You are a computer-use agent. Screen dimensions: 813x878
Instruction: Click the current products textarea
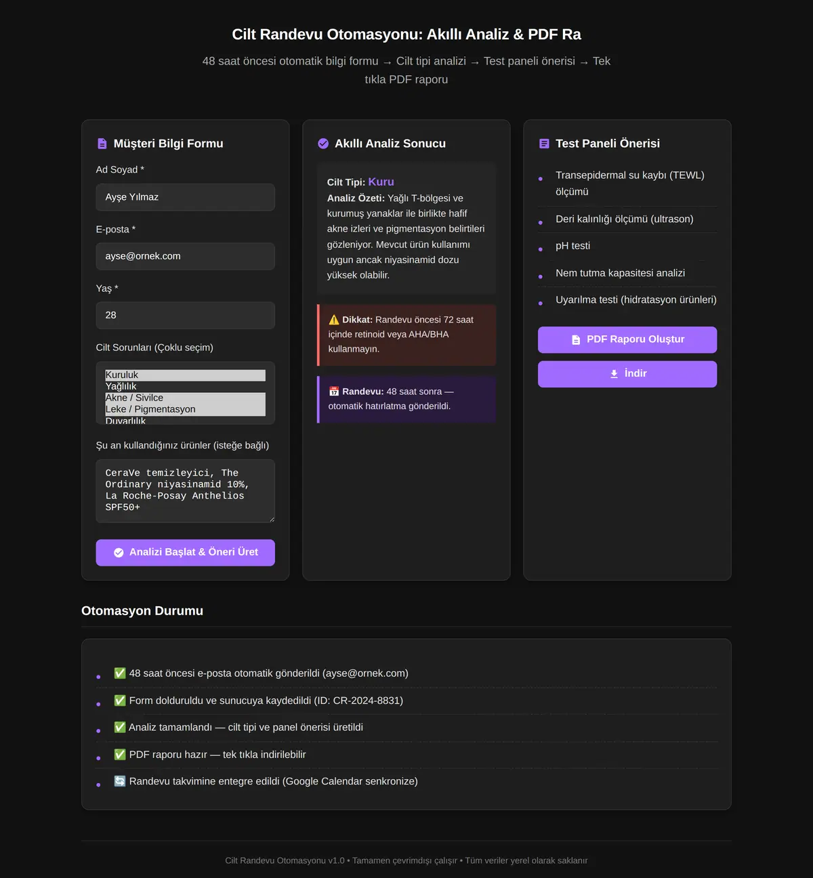tap(185, 491)
